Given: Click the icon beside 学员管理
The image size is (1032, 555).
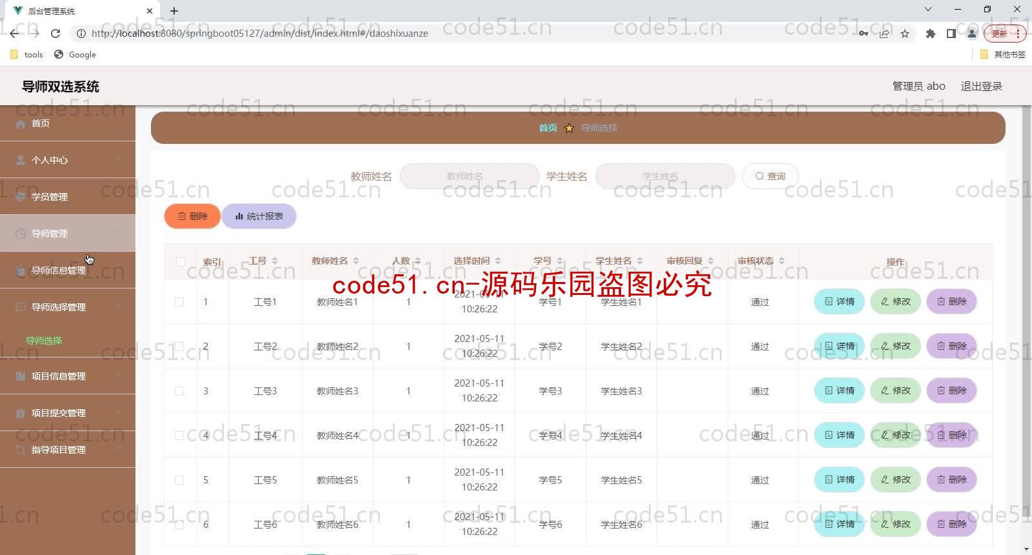Looking at the screenshot, I should click(21, 197).
